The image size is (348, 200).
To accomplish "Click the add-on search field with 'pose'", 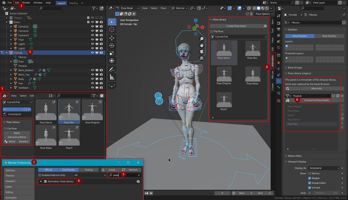I will click(x=125, y=175).
